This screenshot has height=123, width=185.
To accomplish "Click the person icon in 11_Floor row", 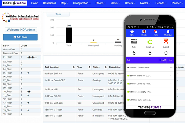I will [x=28, y=95].
